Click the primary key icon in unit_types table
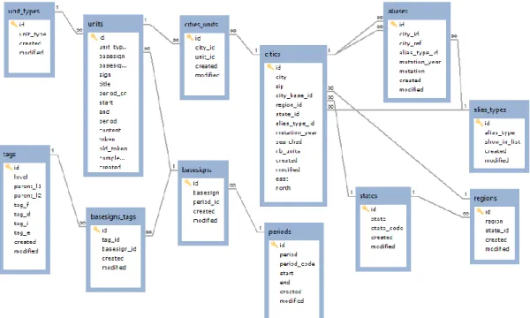Screen dimensions: 530x318 (14, 24)
